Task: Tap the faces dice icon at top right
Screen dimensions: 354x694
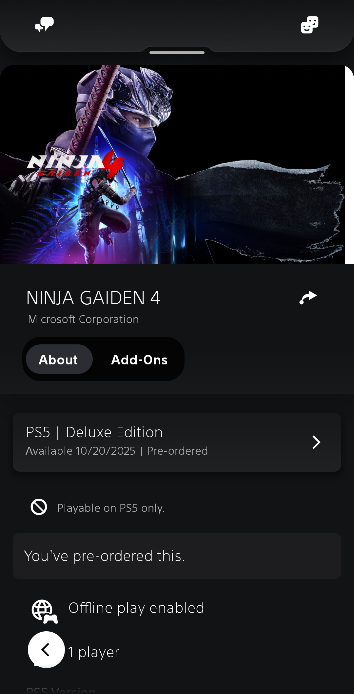Action: coord(310,25)
